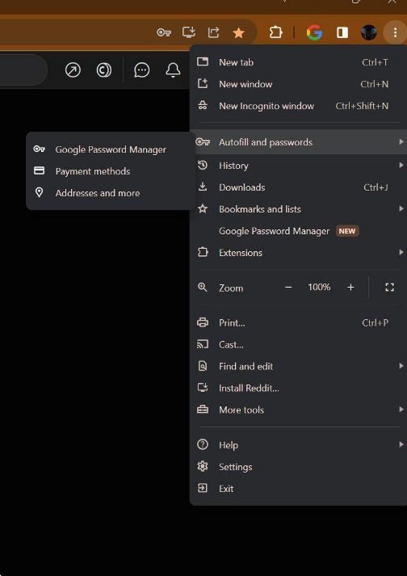
Task: Increase zoom with the plus button
Action: [x=350, y=288]
